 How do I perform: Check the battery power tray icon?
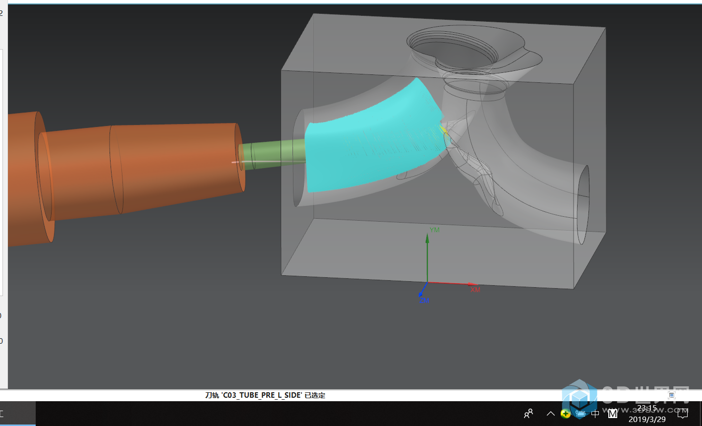(x=581, y=413)
